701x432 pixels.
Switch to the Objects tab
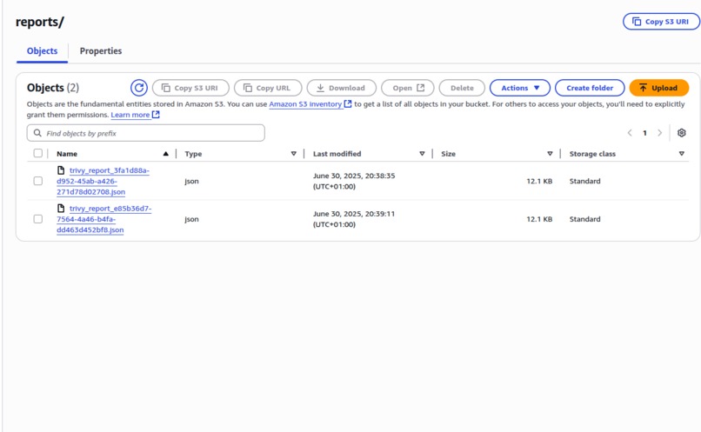pos(42,51)
